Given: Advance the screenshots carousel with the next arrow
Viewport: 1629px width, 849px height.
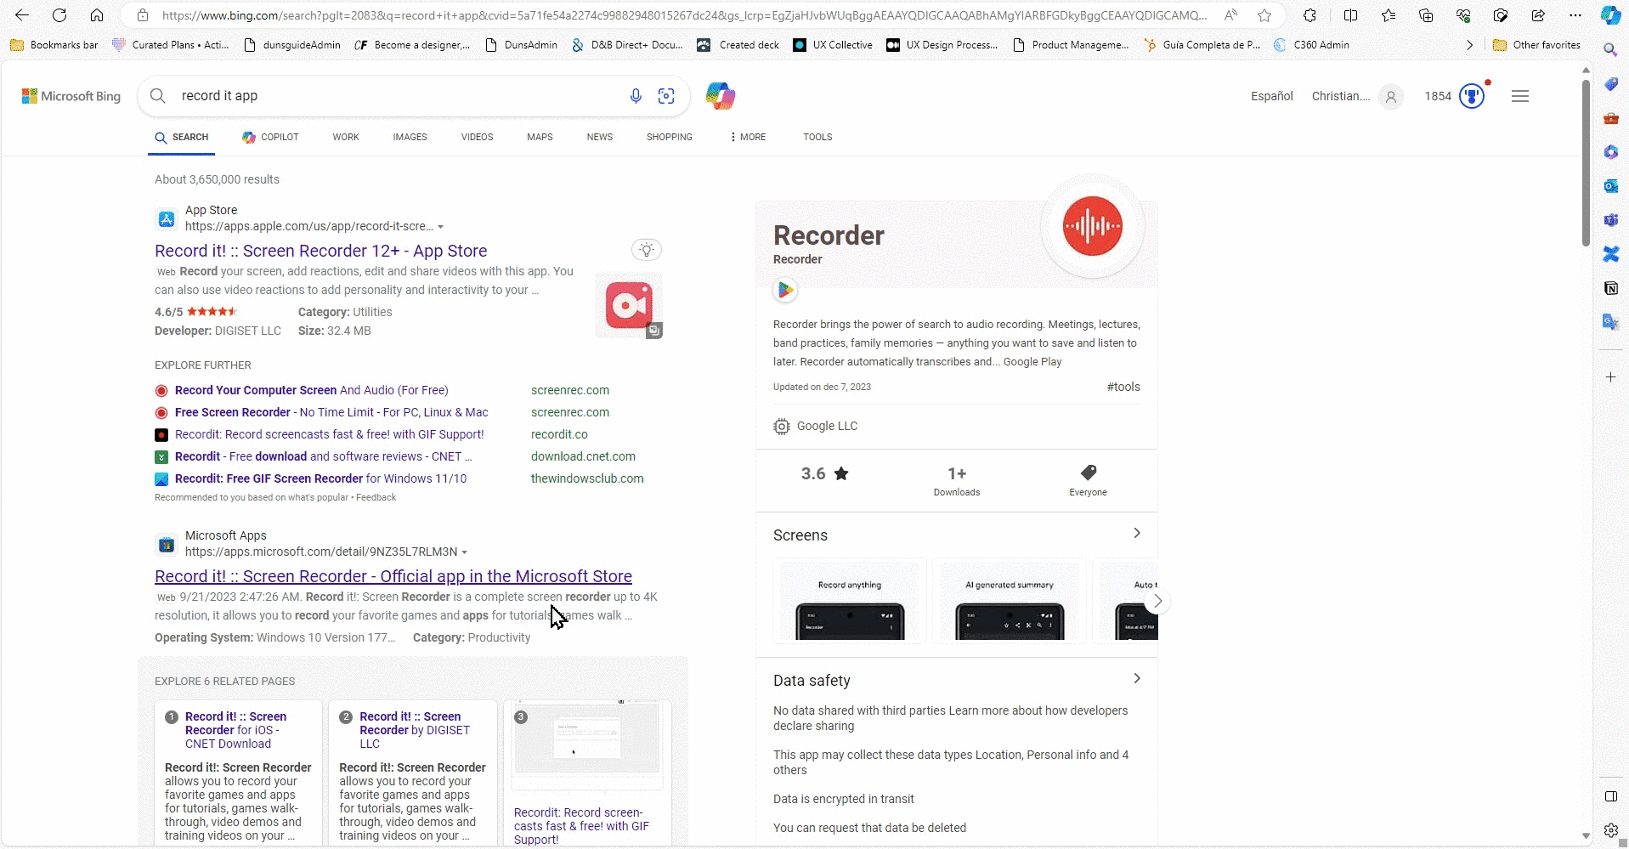Looking at the screenshot, I should coord(1157,601).
